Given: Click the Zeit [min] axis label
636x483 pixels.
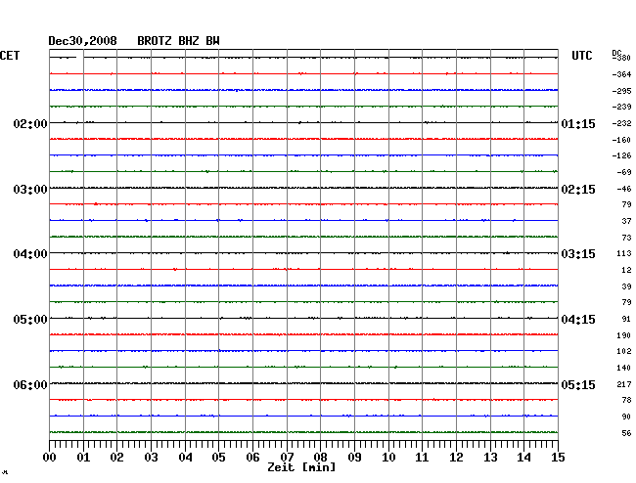Looking at the screenshot, I should [300, 468].
